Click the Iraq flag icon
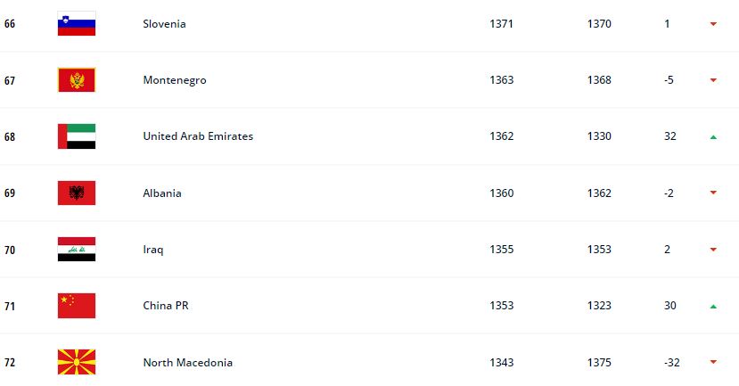This screenshot has height=386, width=739. coord(77,250)
